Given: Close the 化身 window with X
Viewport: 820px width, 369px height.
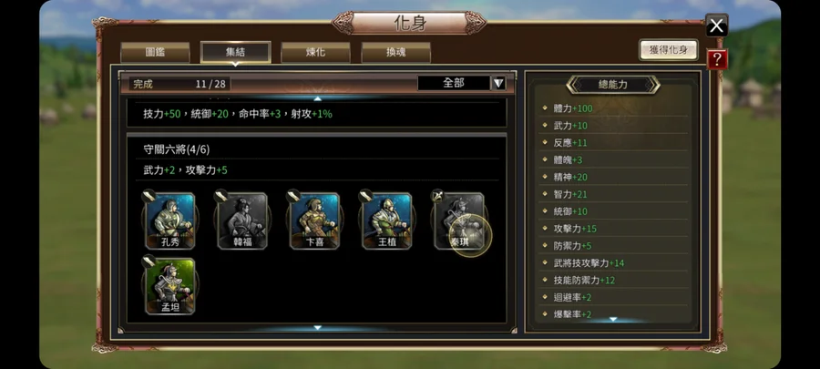Looking at the screenshot, I should [x=716, y=26].
